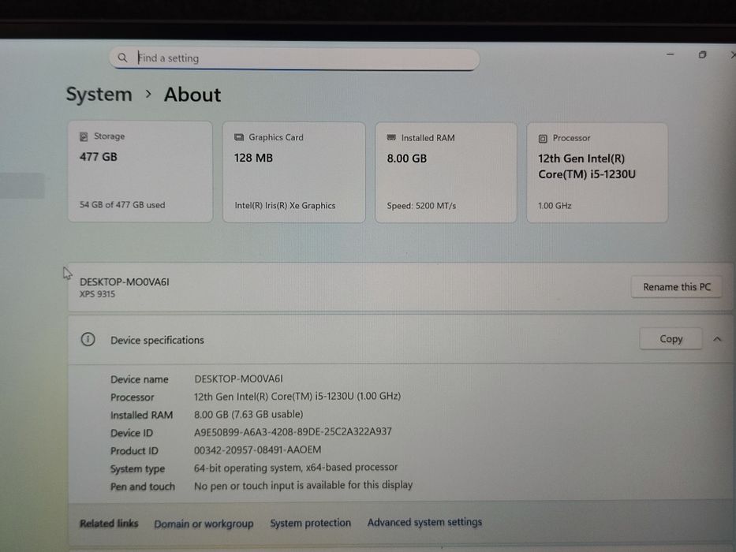The image size is (736, 552).
Task: Restore down the Settings window
Action: pos(702,55)
